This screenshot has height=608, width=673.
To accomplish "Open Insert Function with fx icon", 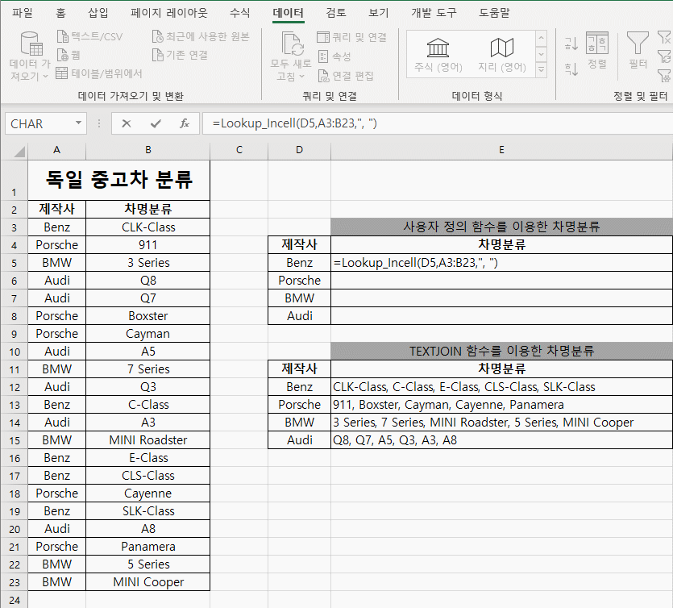I will coord(185,123).
